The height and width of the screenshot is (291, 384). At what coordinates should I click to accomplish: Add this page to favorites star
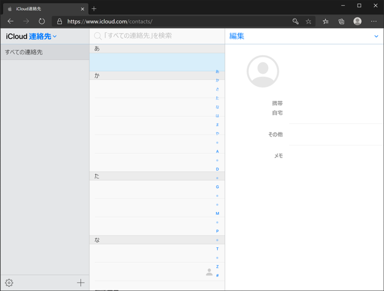coord(308,22)
